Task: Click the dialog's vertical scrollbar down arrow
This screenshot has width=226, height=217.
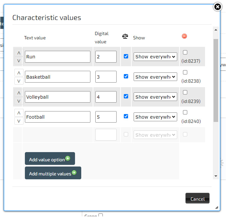Action: coord(216,176)
